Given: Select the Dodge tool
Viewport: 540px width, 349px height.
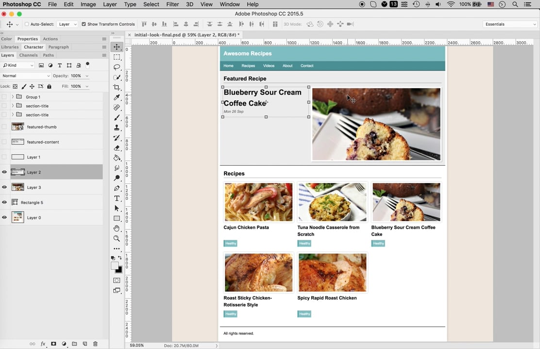Looking at the screenshot, I should tap(117, 178).
